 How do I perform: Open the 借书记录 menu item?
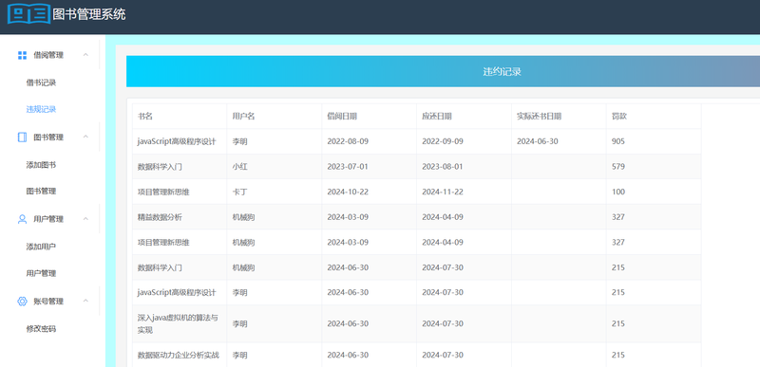(41, 83)
